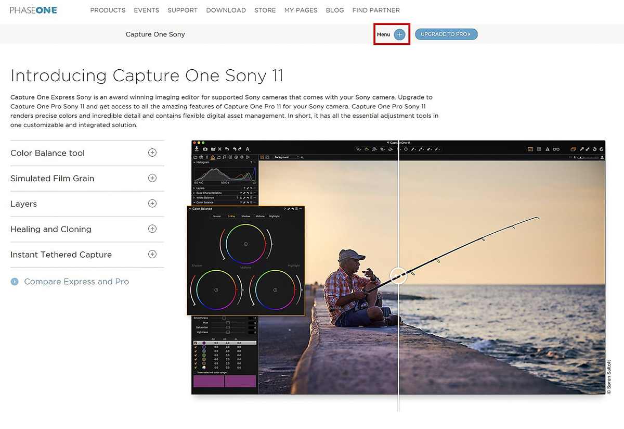This screenshot has width=624, height=429.
Task: Click the Redo arrow in Capture One toolbar
Action: click(240, 149)
